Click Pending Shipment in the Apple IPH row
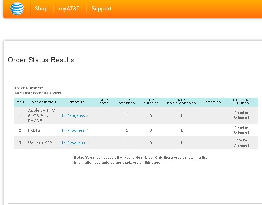Image resolution: width=262 pixels, height=205 pixels. click(x=241, y=115)
